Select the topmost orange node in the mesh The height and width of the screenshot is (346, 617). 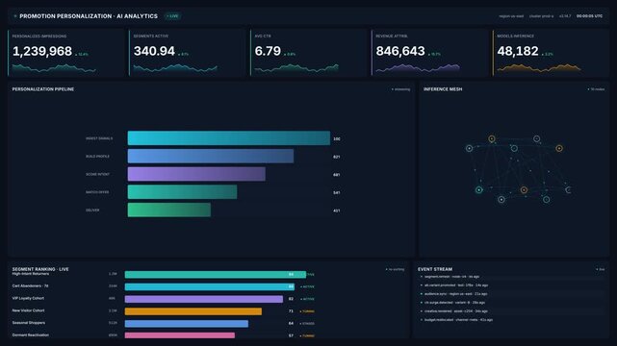click(x=492, y=138)
